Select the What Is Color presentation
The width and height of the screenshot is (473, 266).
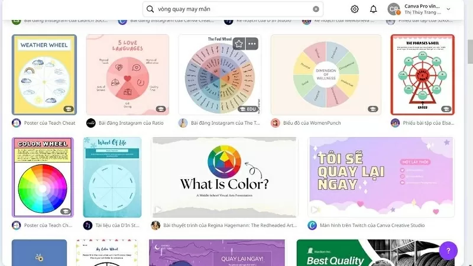pyautogui.click(x=225, y=177)
